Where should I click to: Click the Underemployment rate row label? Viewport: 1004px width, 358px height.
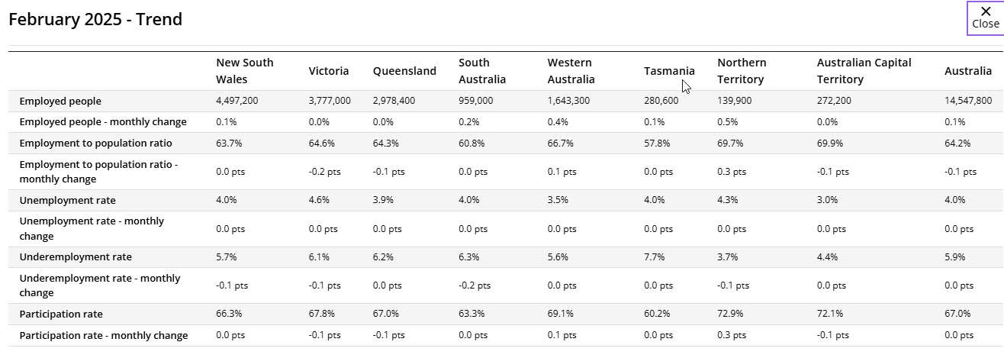click(x=76, y=256)
